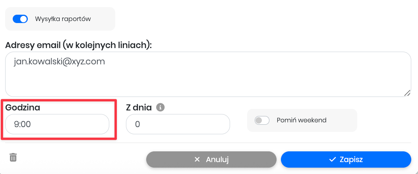Click the checkmark icon inside Zapisz button
Screen dimensions: 418x174
click(333, 160)
